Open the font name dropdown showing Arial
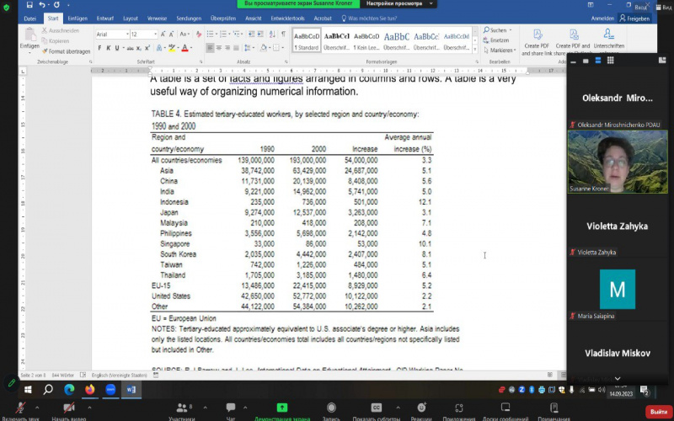The image size is (674, 421). click(112, 34)
